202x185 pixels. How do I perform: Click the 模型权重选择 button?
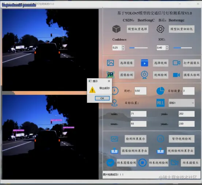137,29
